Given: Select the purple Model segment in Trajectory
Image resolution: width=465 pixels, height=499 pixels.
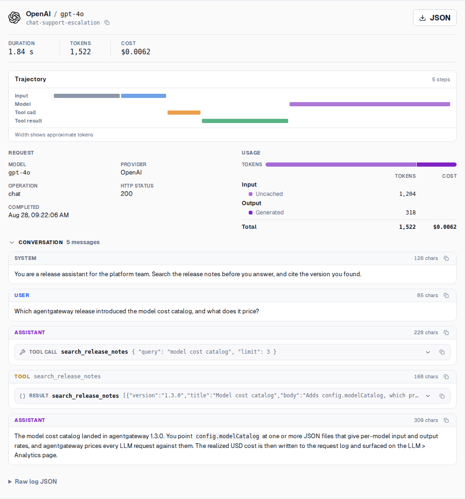Looking at the screenshot, I should click(x=369, y=104).
